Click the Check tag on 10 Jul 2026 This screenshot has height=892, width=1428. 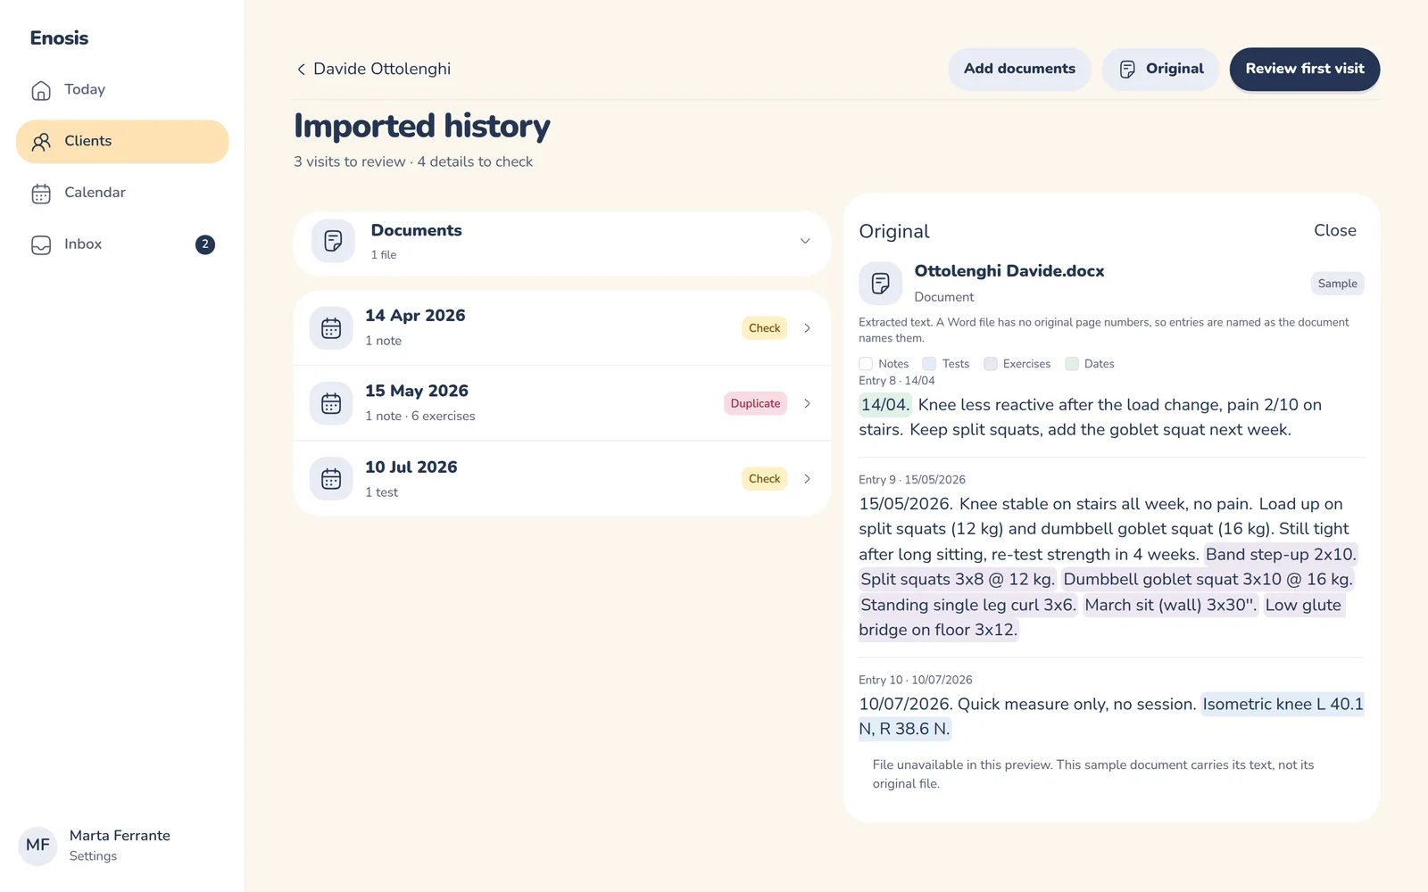tap(765, 479)
